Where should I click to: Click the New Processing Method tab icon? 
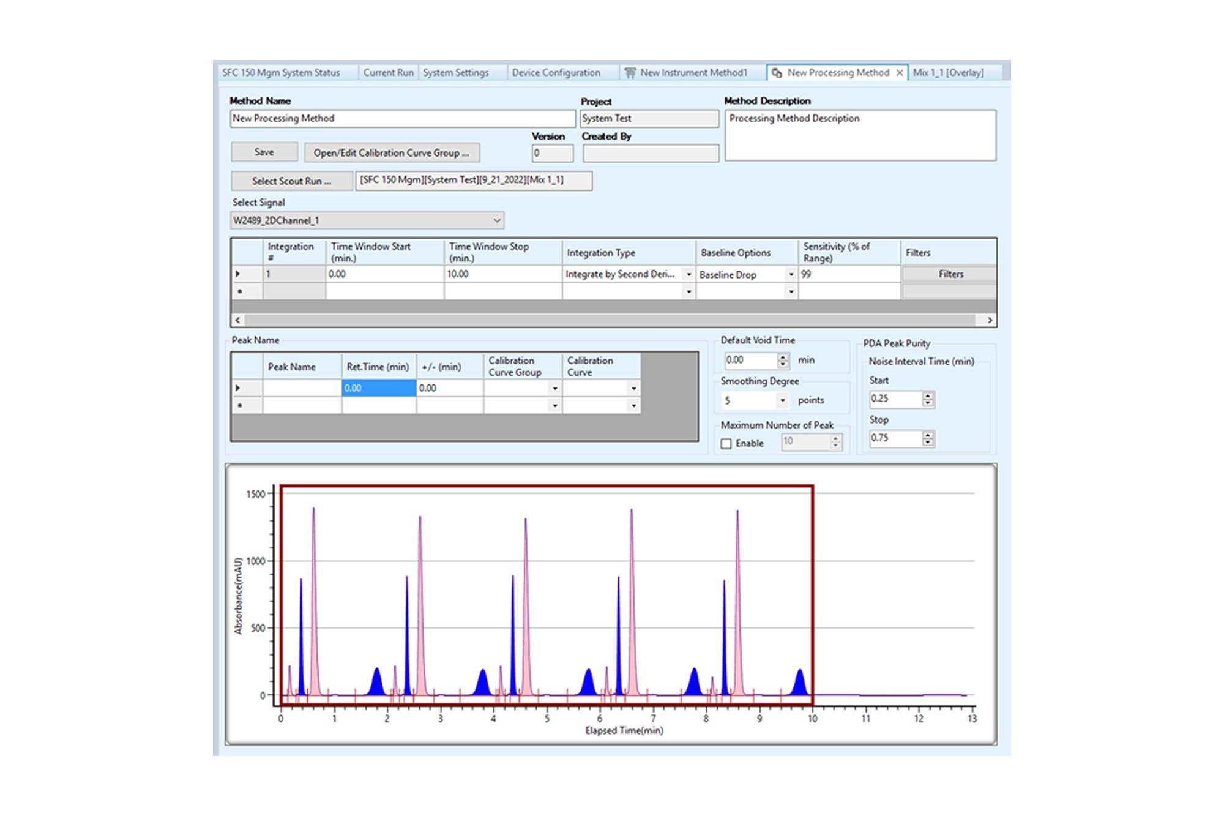(x=777, y=73)
